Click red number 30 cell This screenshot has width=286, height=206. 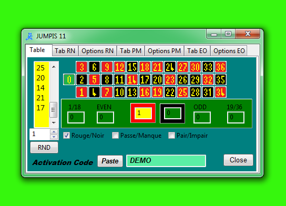tap(195, 67)
